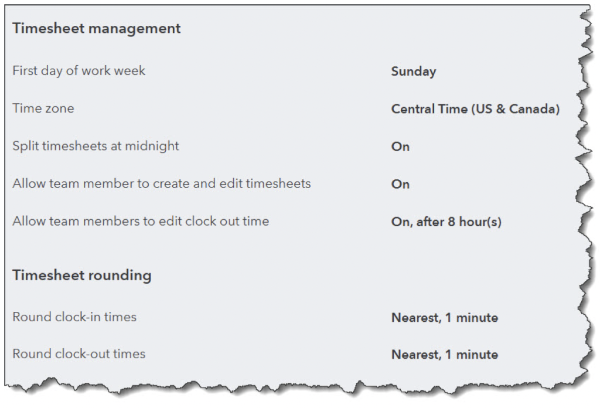Open the Central Time zone value
Screen dimensions: 600x408
(x=475, y=109)
